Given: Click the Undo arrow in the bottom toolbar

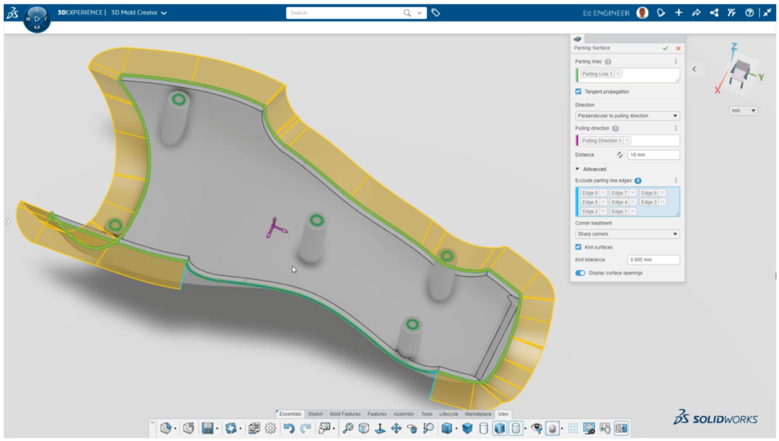Looking at the screenshot, I should [x=291, y=428].
